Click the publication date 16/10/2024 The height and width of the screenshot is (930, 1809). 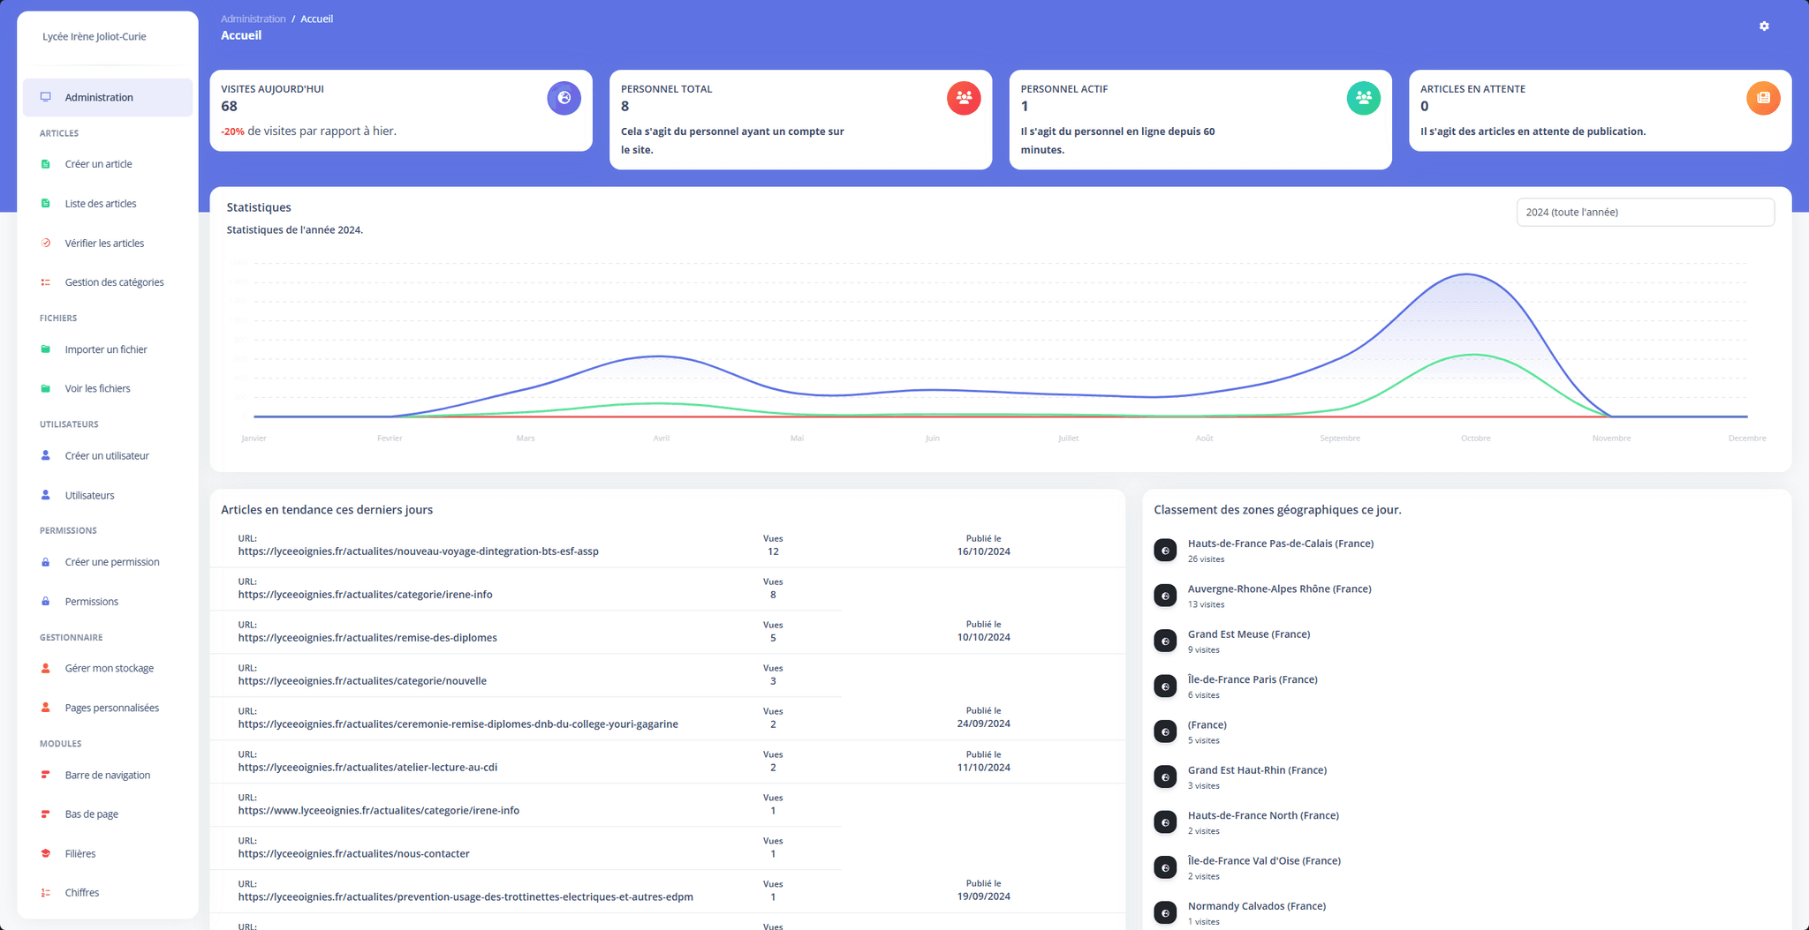[x=983, y=551]
